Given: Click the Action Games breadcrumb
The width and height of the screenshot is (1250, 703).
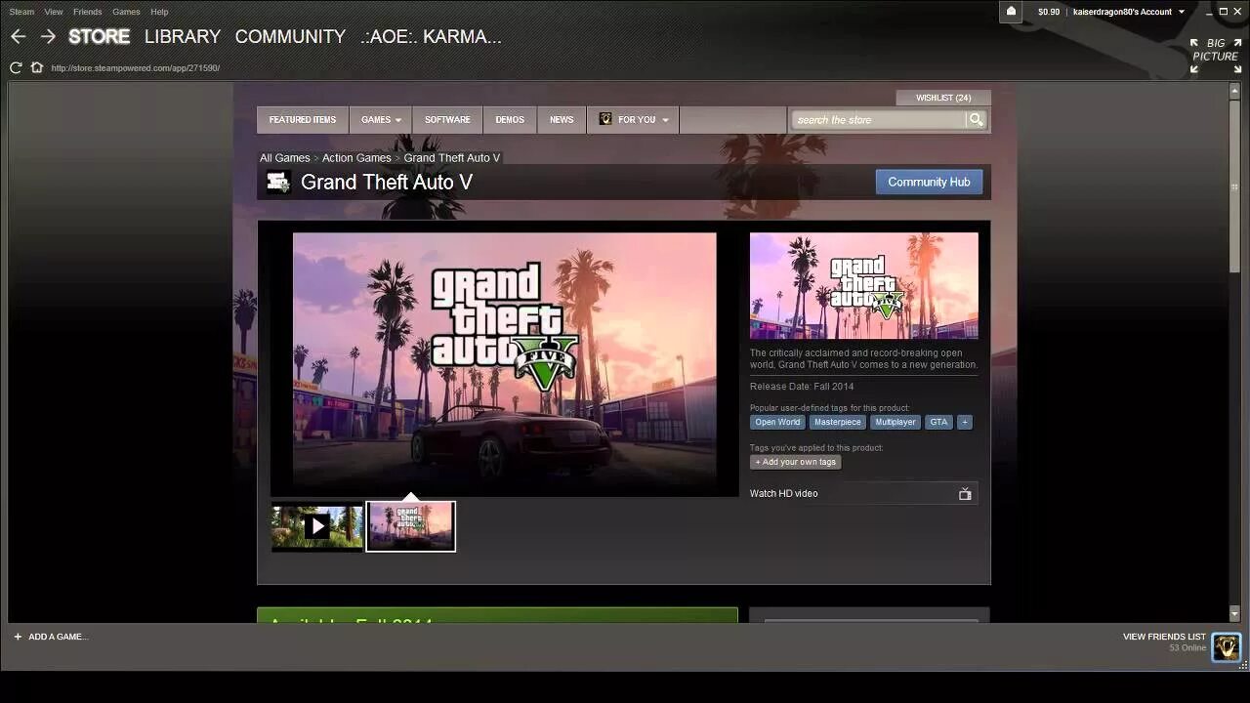Looking at the screenshot, I should click(356, 157).
